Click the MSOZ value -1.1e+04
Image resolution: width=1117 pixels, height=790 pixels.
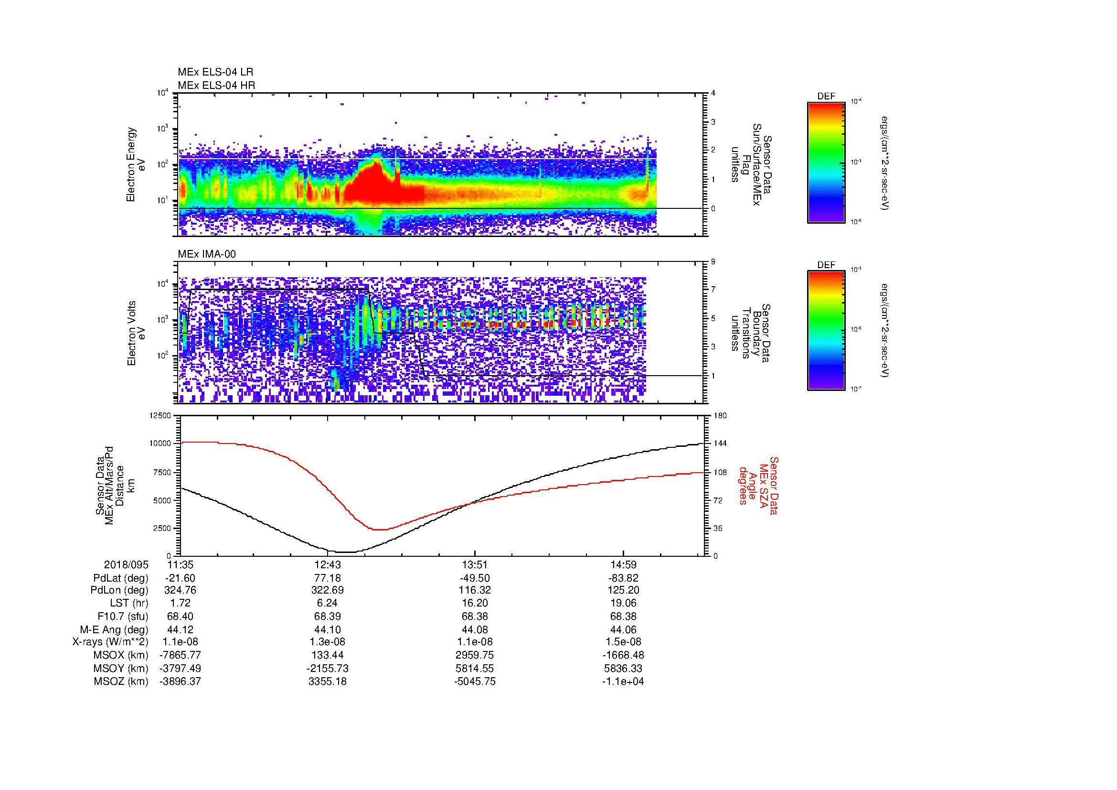click(623, 682)
